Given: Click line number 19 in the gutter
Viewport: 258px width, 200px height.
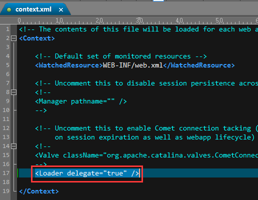Looking at the screenshot, I should (x=6, y=191).
